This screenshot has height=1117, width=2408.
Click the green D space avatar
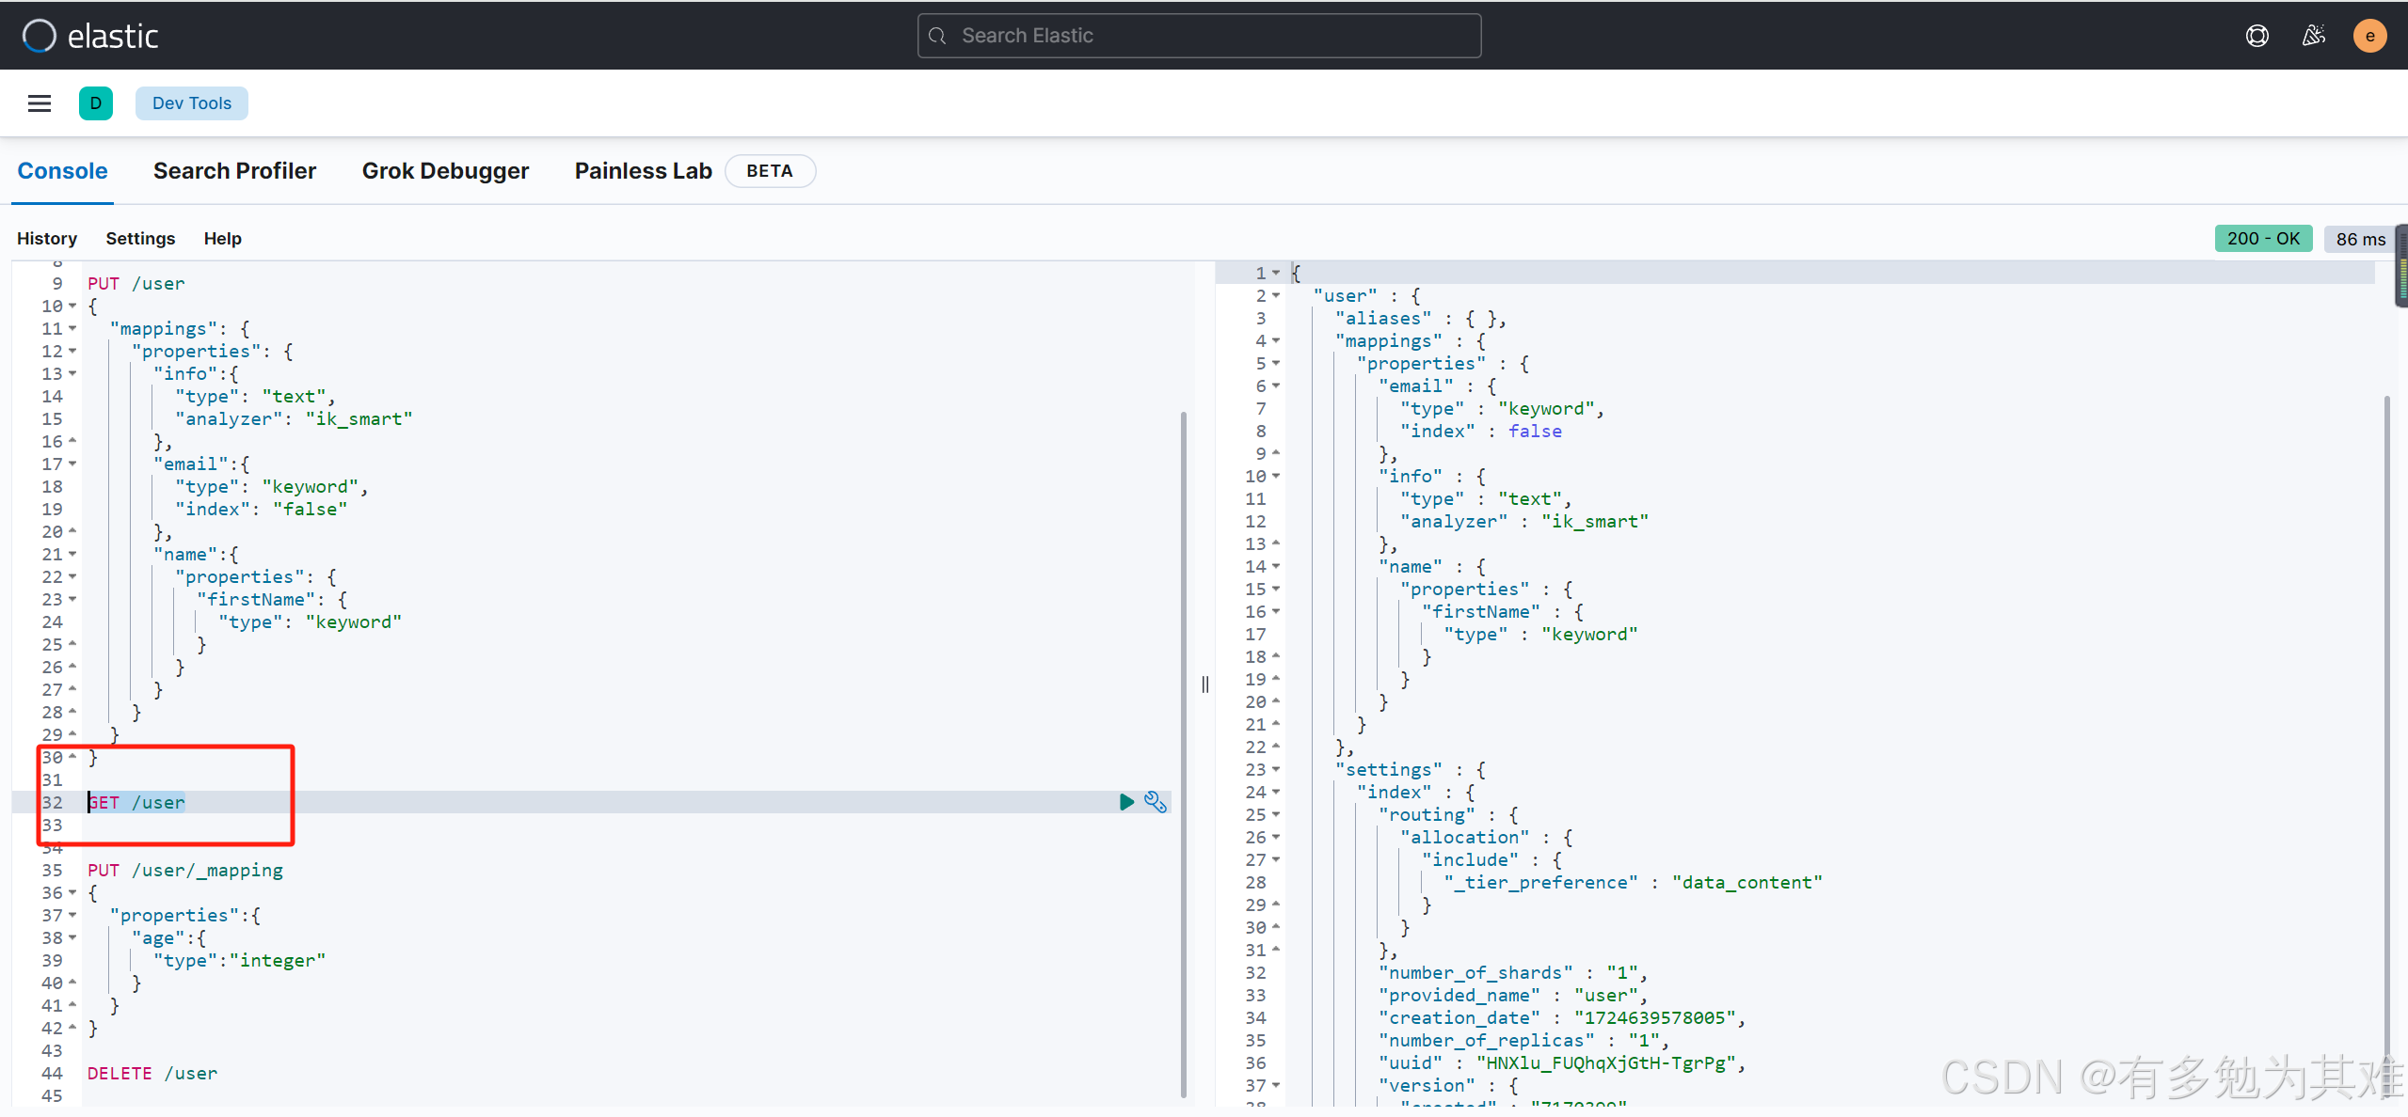(x=96, y=103)
